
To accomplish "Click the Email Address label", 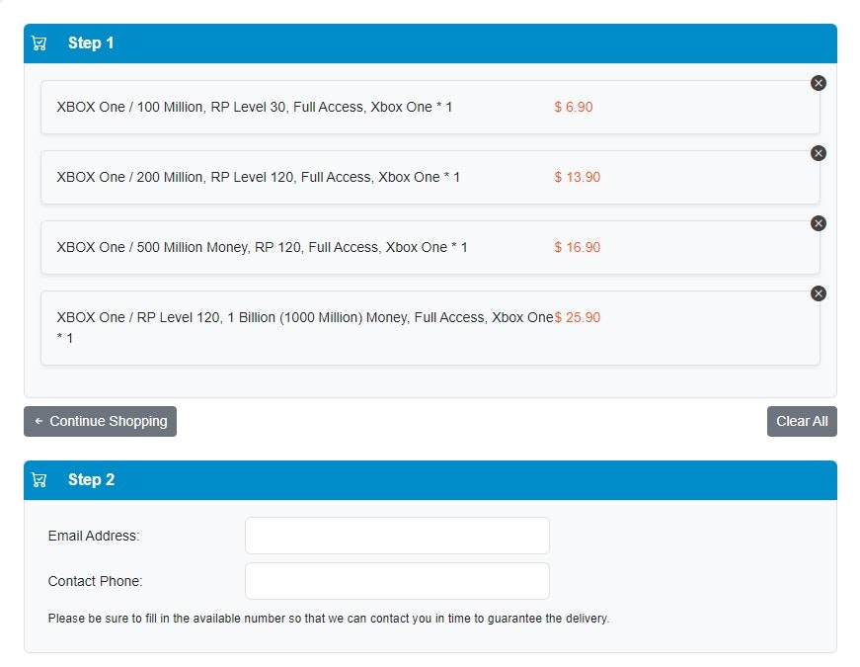I will (x=94, y=536).
